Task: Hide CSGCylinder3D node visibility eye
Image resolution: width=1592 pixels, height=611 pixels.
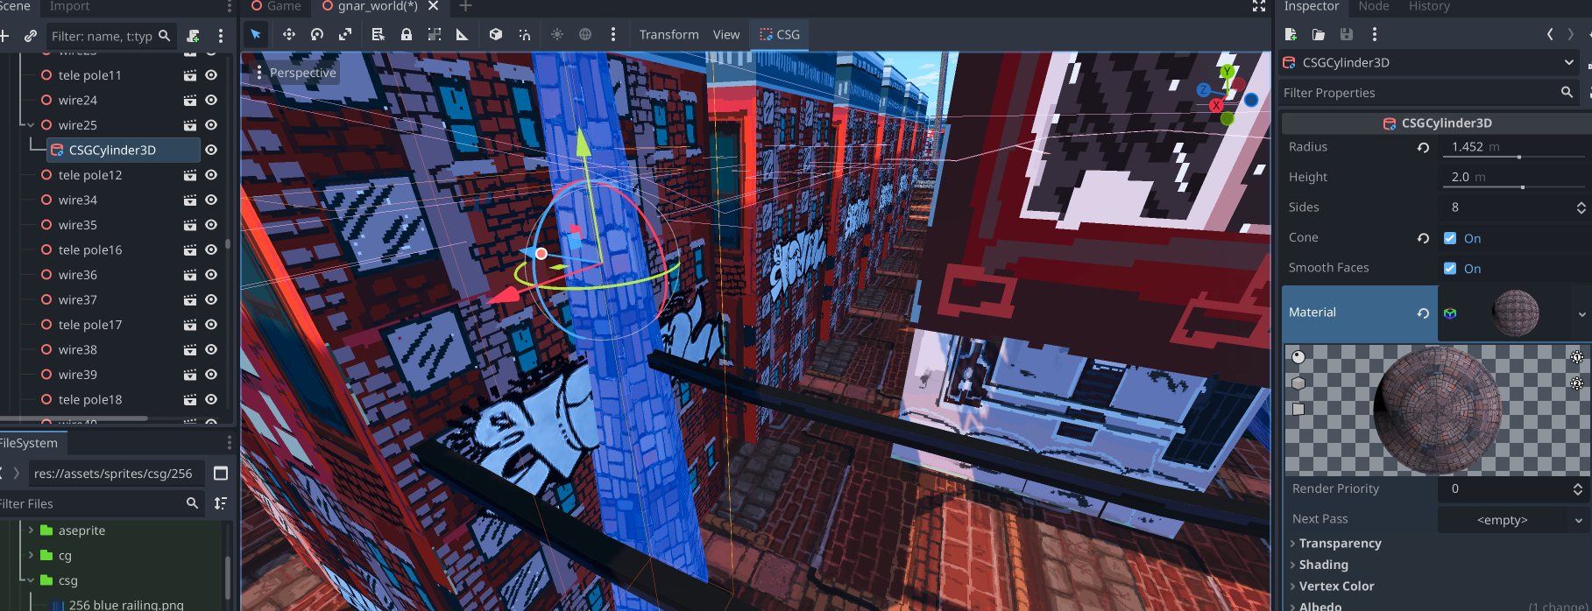Action: [211, 150]
